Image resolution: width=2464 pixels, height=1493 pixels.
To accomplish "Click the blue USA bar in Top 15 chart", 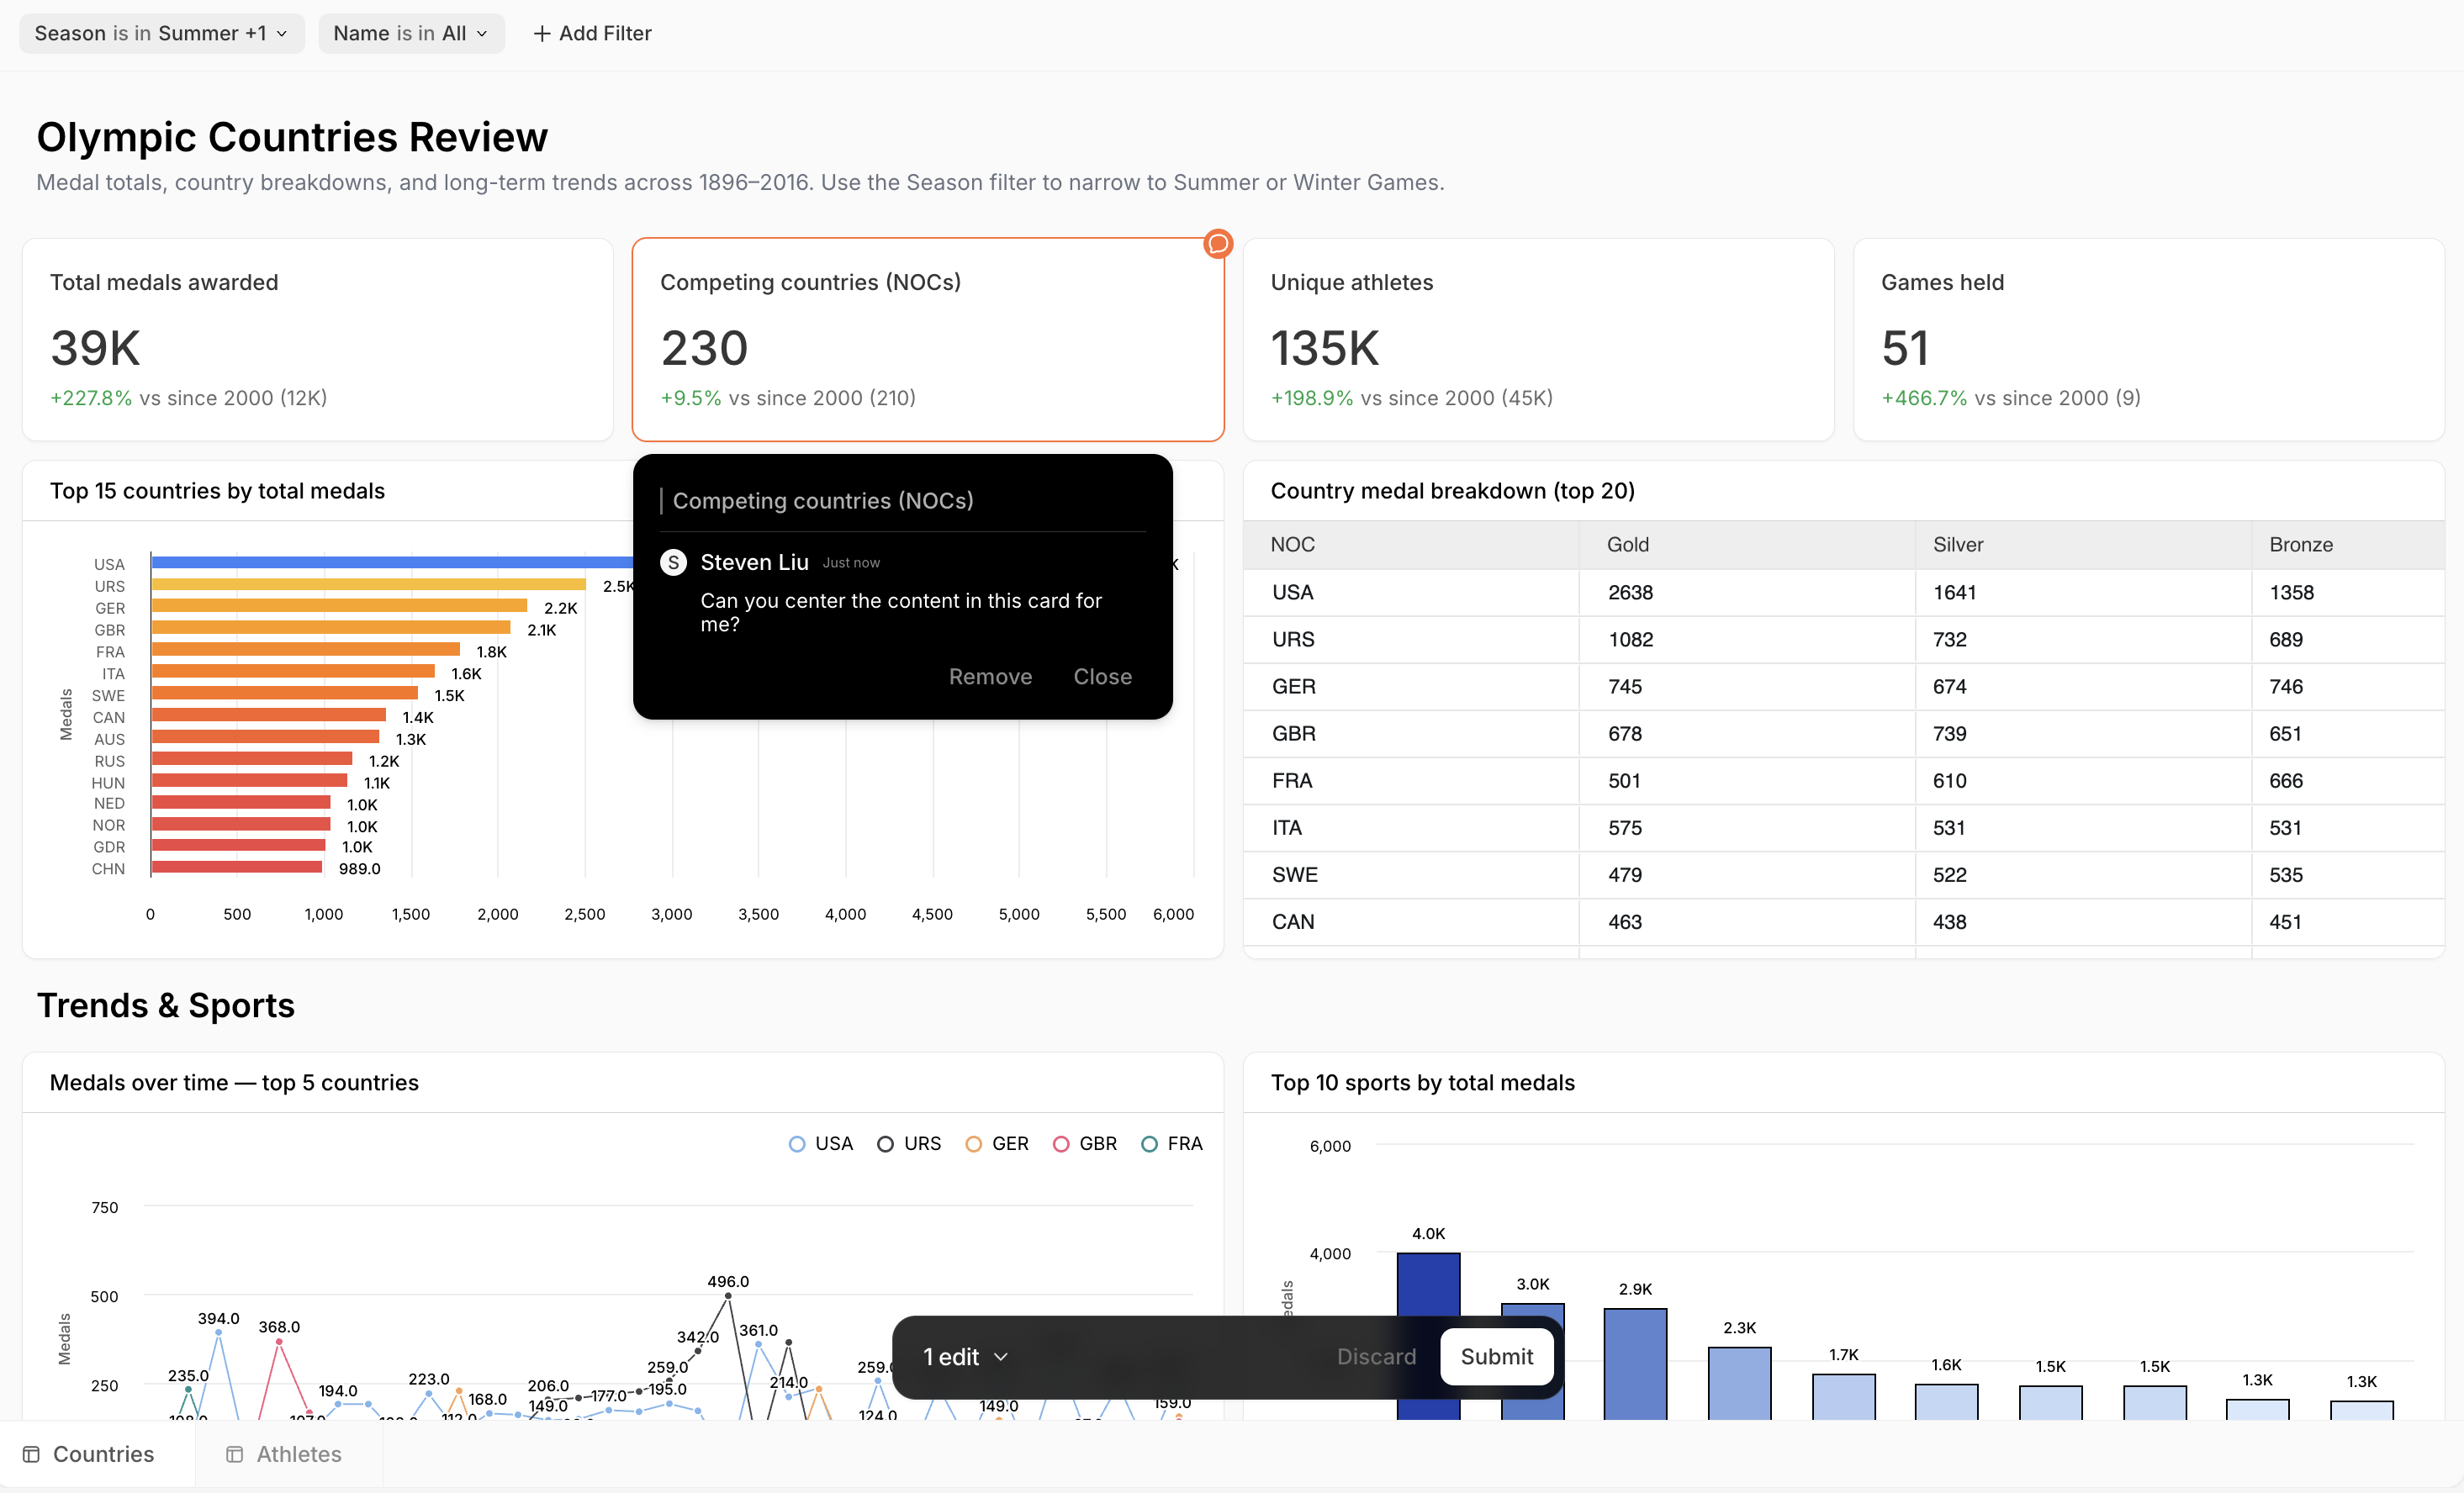I will click(x=392, y=562).
